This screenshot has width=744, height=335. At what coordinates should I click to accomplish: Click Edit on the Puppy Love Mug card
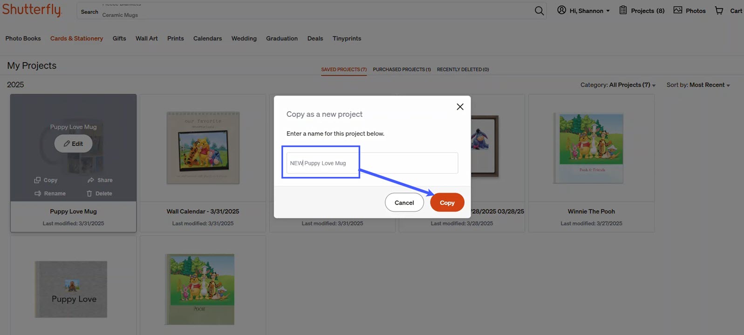(73, 144)
